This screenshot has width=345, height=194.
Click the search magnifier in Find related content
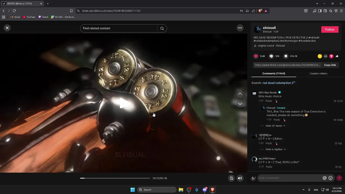click(162, 28)
